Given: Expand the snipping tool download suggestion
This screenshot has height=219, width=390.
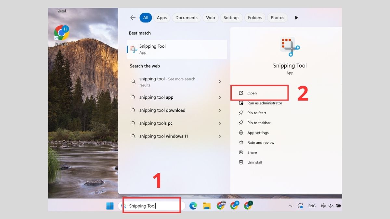Looking at the screenshot, I should [x=220, y=110].
